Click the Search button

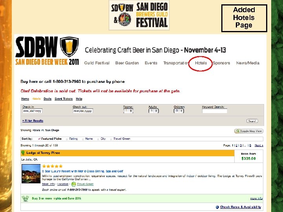coord(252,121)
